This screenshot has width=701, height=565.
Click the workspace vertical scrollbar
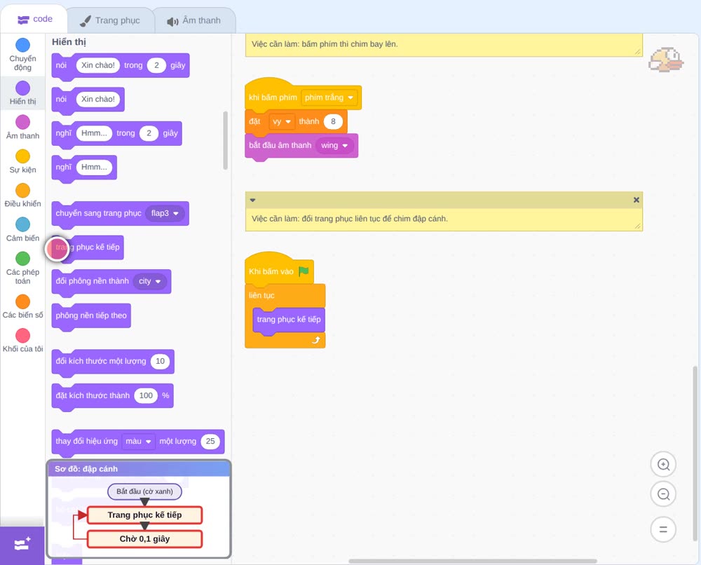click(695, 454)
